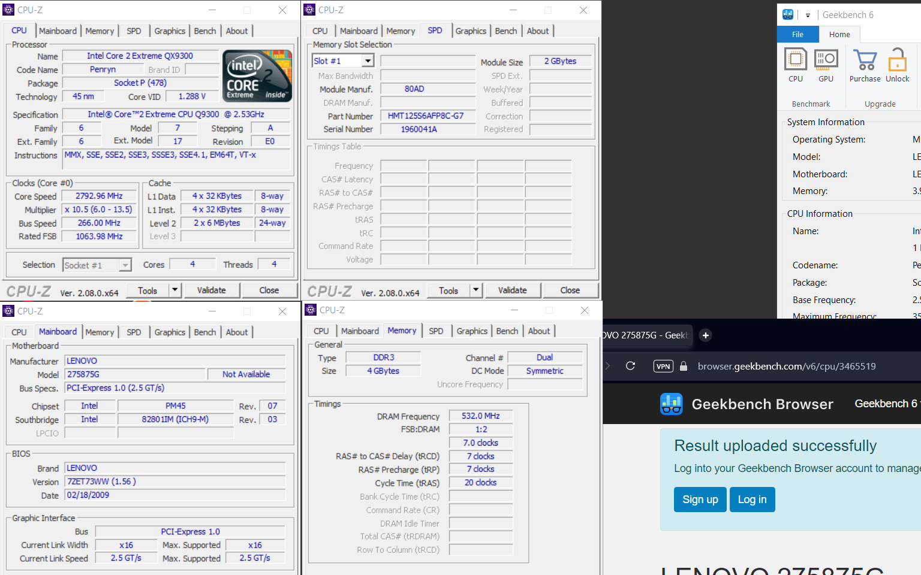This screenshot has width=921, height=575.
Task: Click Geekbench 6 app icon in title bar
Action: (788, 15)
